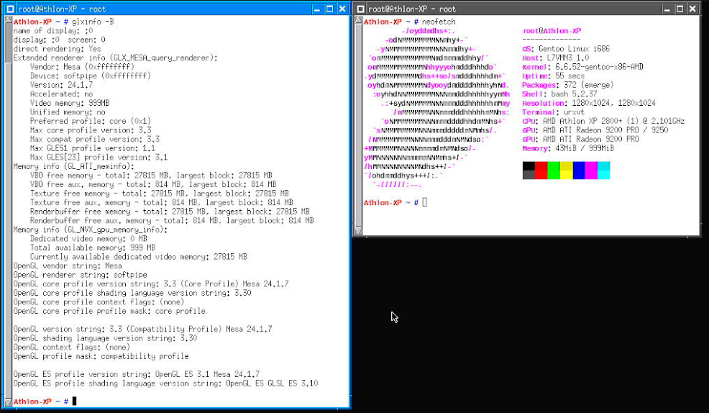Click the 'OS: Gentoo Linux i686' line
This screenshot has height=413, width=709.
point(566,49)
